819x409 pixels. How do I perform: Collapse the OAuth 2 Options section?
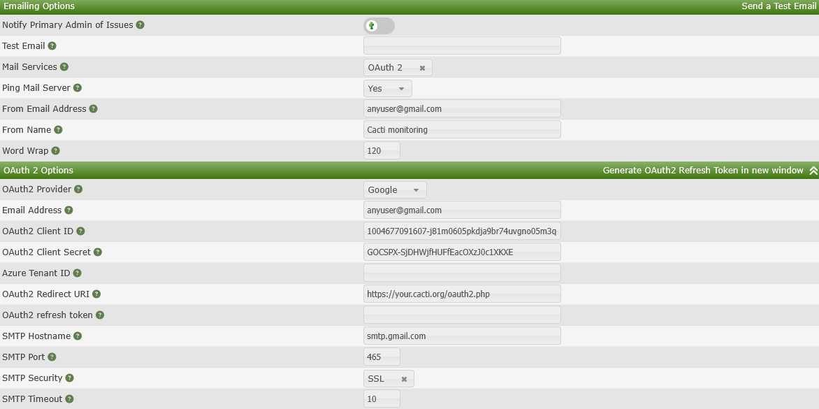813,171
